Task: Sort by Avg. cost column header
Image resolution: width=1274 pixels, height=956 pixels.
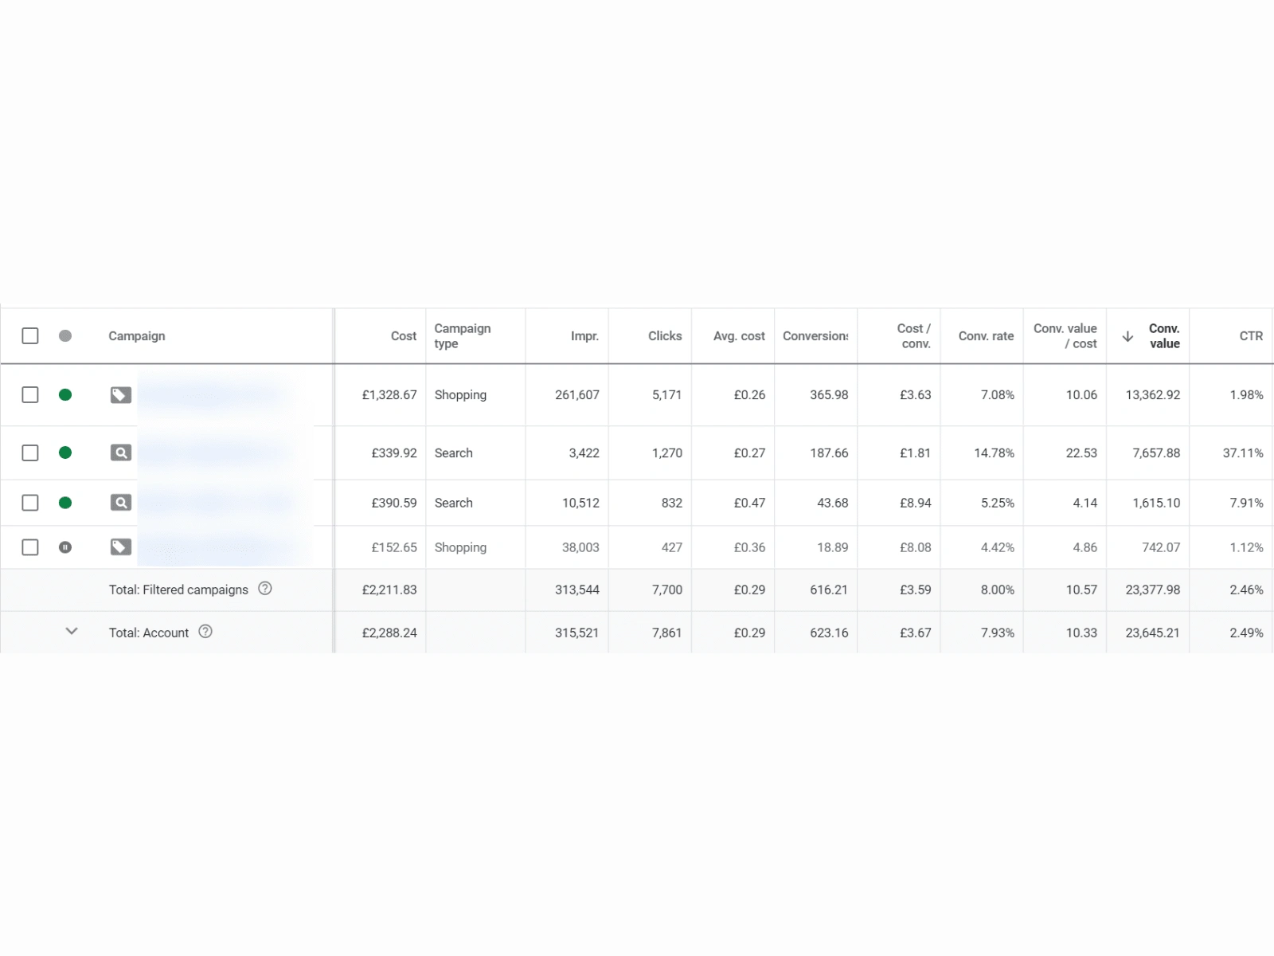Action: (x=739, y=336)
